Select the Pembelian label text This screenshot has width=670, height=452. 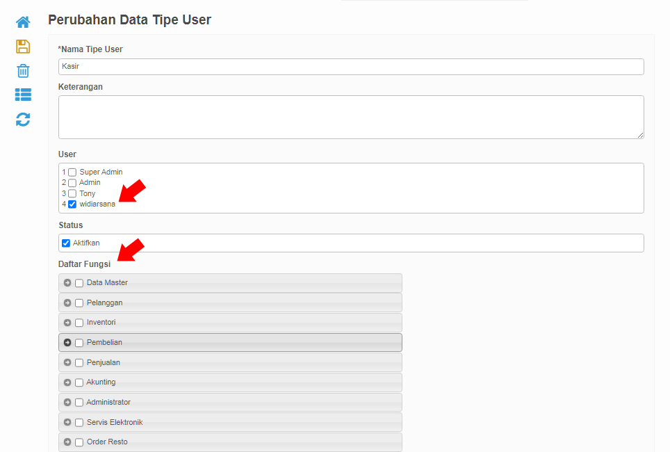(x=104, y=343)
